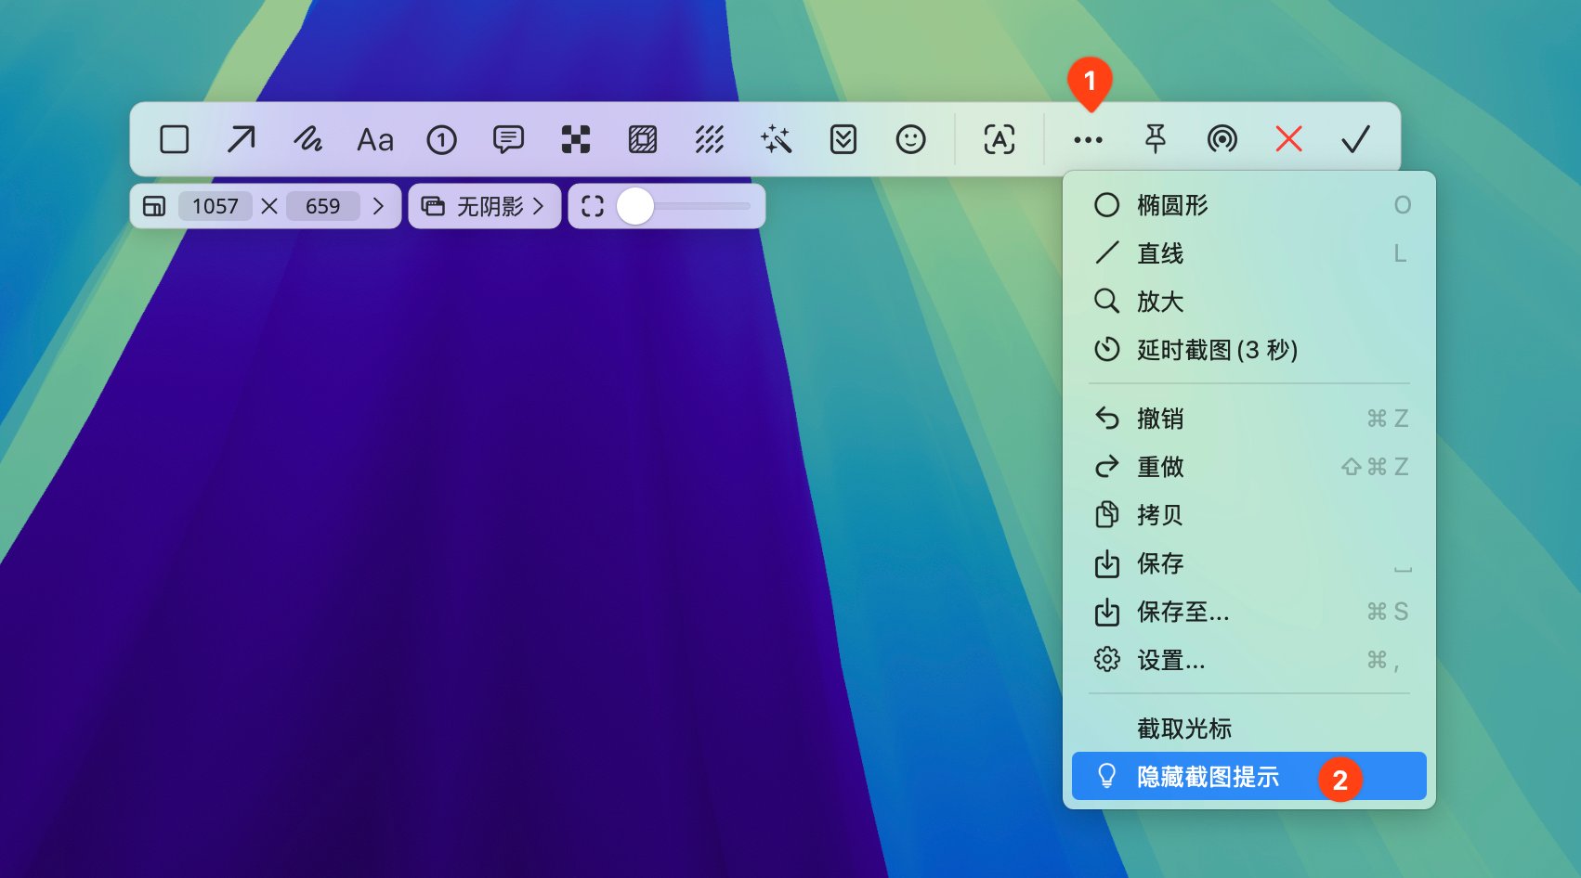Screen dimensions: 1581x878
Task: Open the 无阴影 shadow dropdown
Action: (x=484, y=206)
